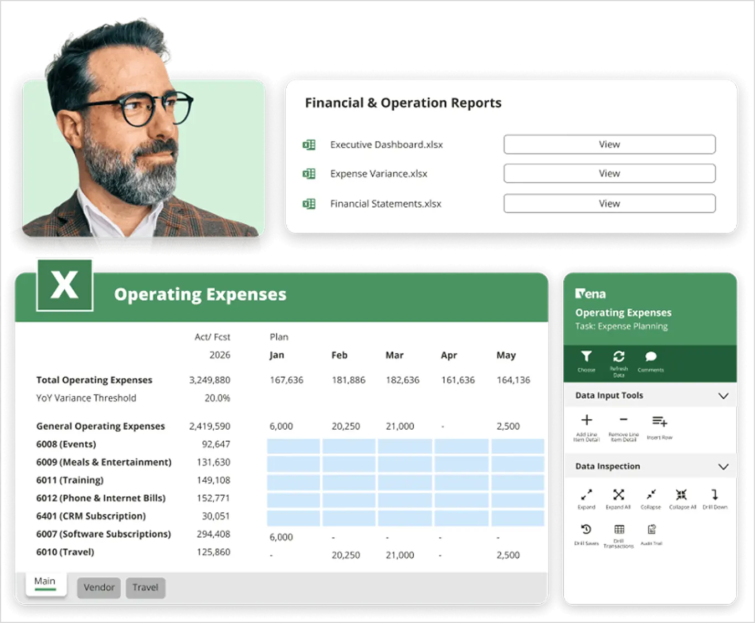
Task: Click the Audit Trail icon
Action: [651, 529]
